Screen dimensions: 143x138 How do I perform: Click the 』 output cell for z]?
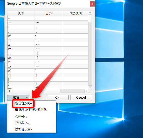[x=49, y=75]
